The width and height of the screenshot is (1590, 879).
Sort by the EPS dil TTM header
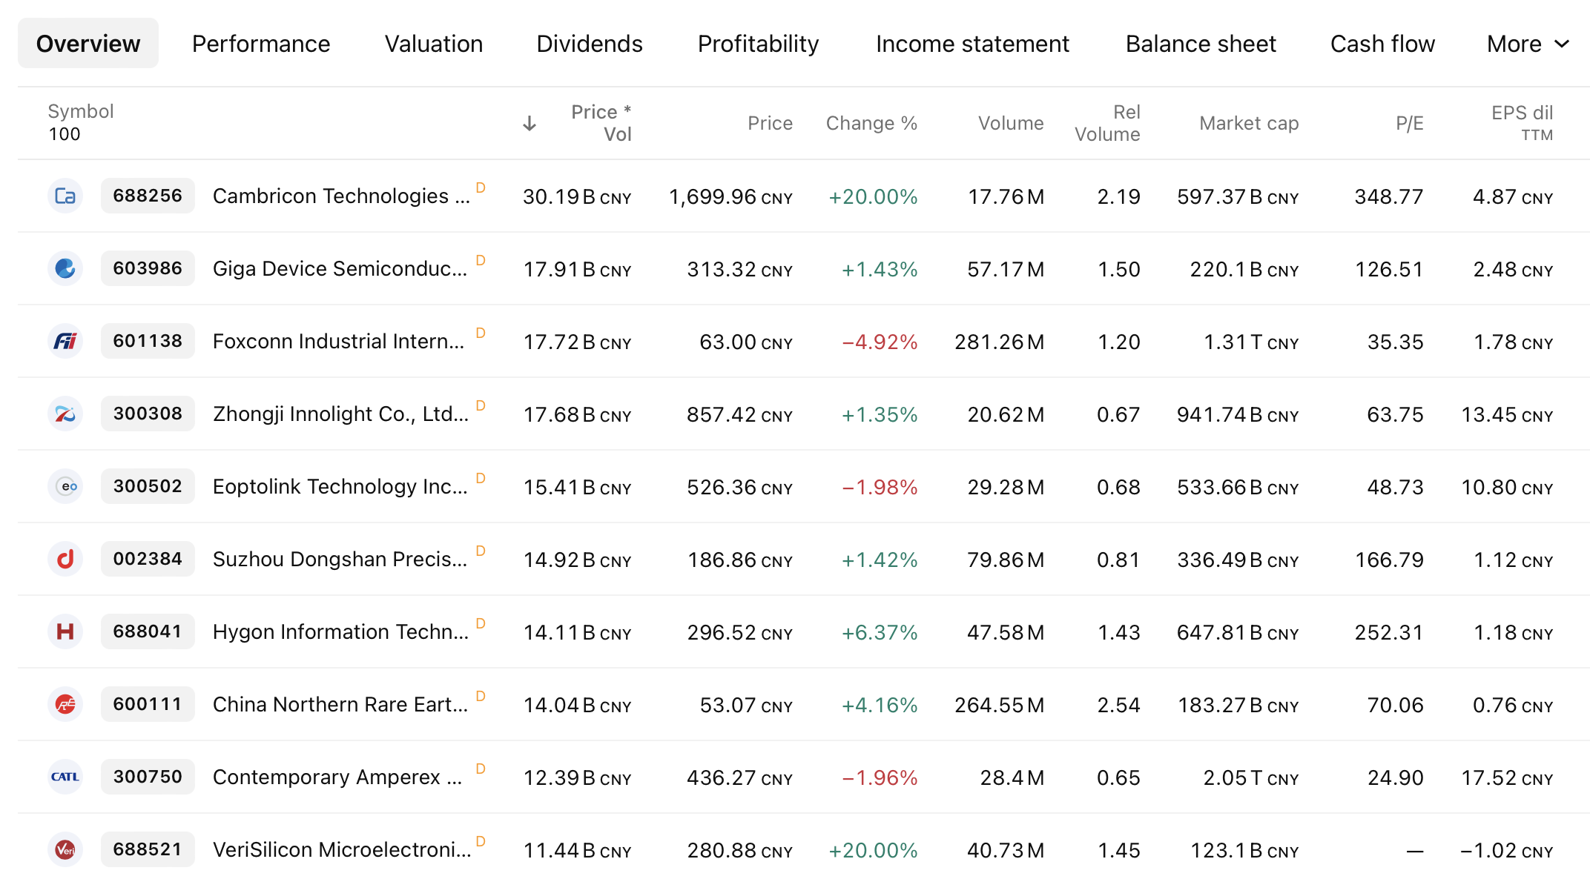[1522, 123]
